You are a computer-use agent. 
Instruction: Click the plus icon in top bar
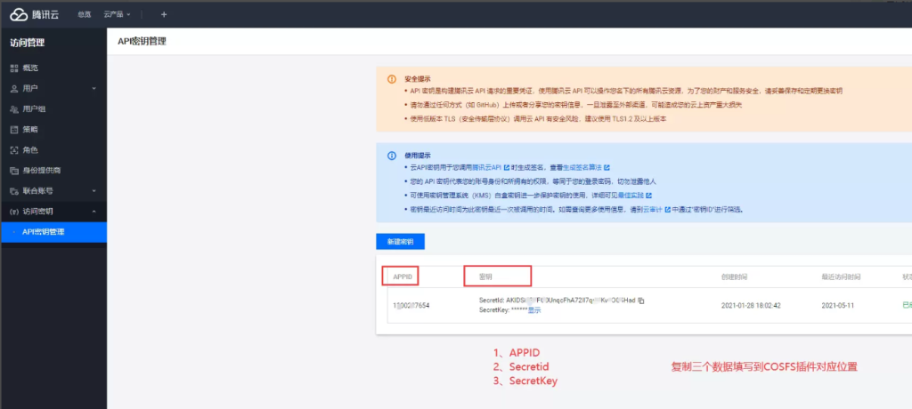pyautogui.click(x=164, y=14)
